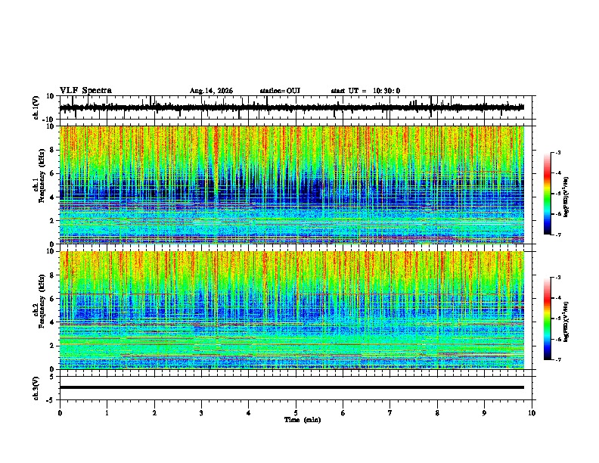Select the "start UT = 10:30:0" header text
This screenshot has height=463, width=599.
coord(365,91)
